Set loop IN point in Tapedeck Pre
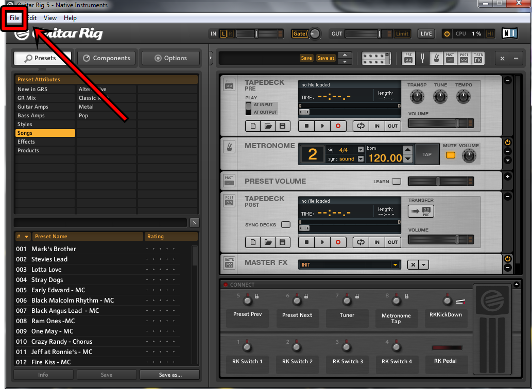 (x=377, y=126)
